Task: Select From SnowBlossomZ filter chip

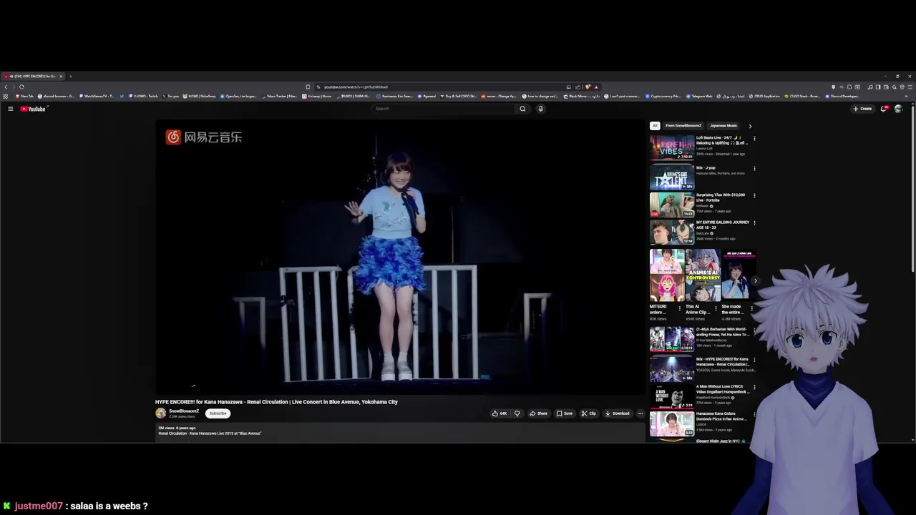Action: click(x=683, y=126)
